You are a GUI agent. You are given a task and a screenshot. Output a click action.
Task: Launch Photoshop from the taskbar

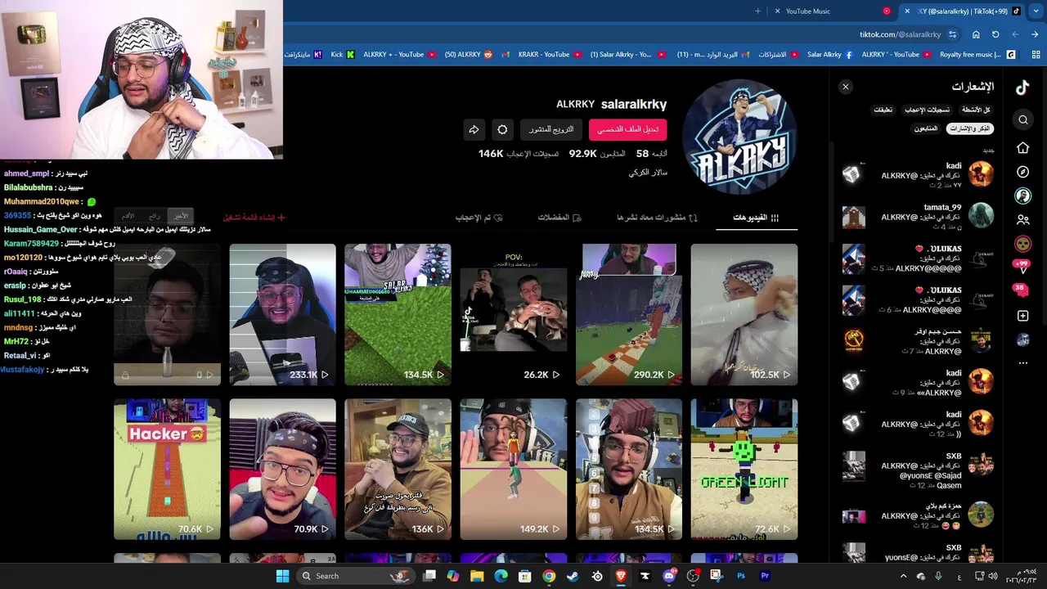click(741, 576)
